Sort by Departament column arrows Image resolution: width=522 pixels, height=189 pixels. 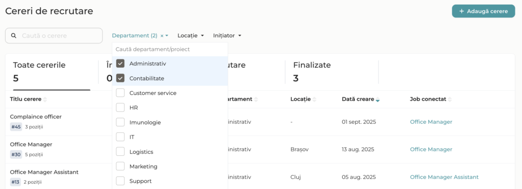[256, 99]
